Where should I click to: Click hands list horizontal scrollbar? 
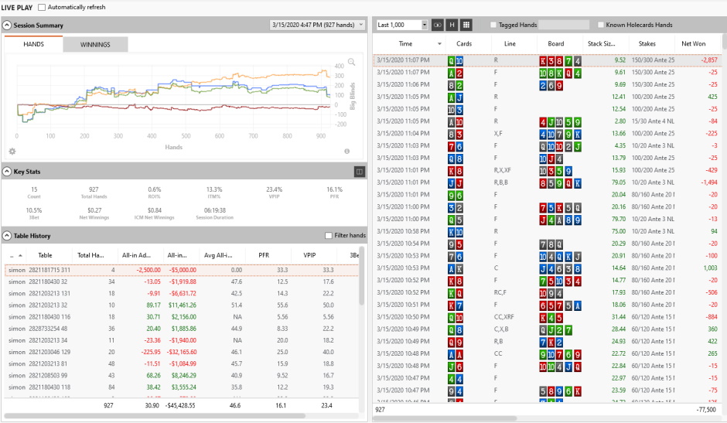tap(445, 418)
